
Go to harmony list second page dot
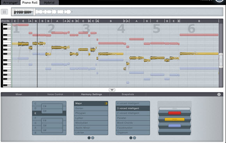pyautogui.click(x=135, y=138)
